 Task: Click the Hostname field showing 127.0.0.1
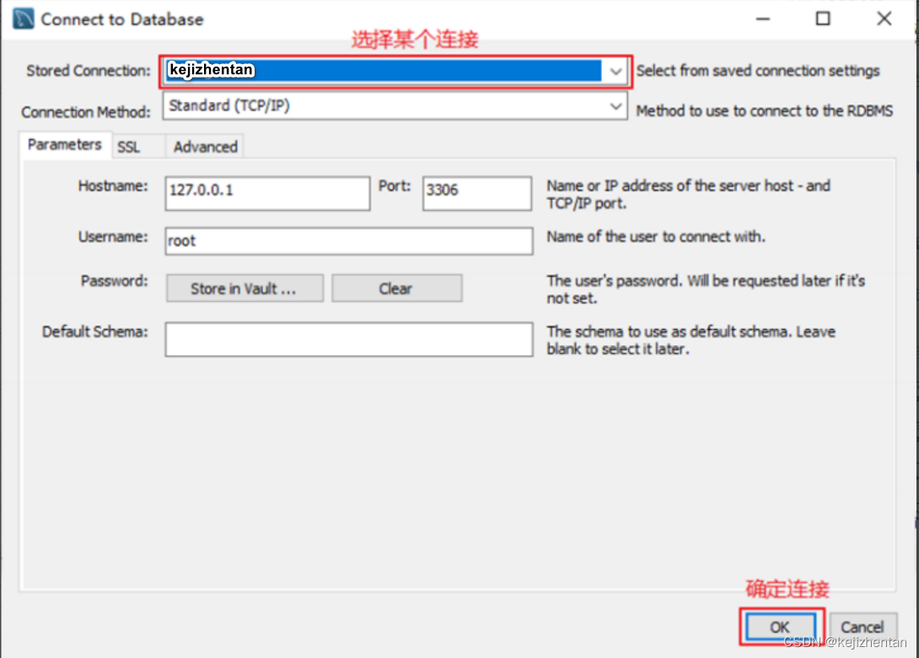point(267,193)
